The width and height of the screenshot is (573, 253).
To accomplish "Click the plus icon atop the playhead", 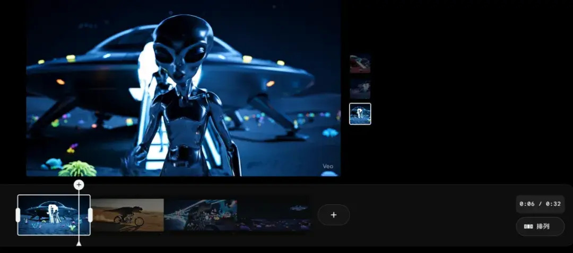I will (79, 185).
